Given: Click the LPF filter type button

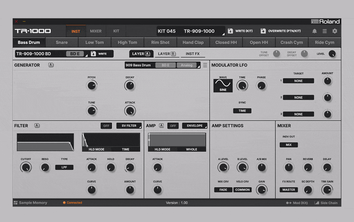Looking at the screenshot, I should coord(64,167).
